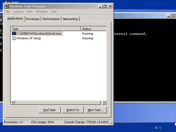
Task: Open the Options menu
Action: pos(18,12)
